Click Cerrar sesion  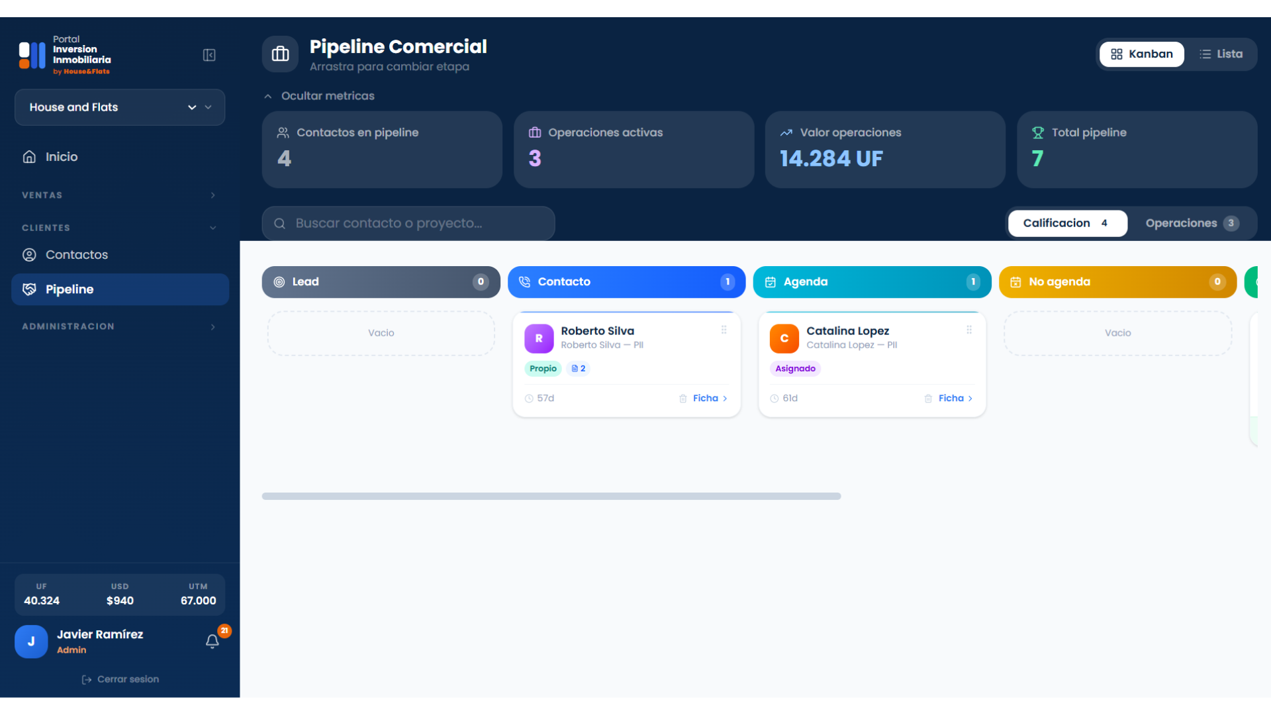tap(120, 679)
